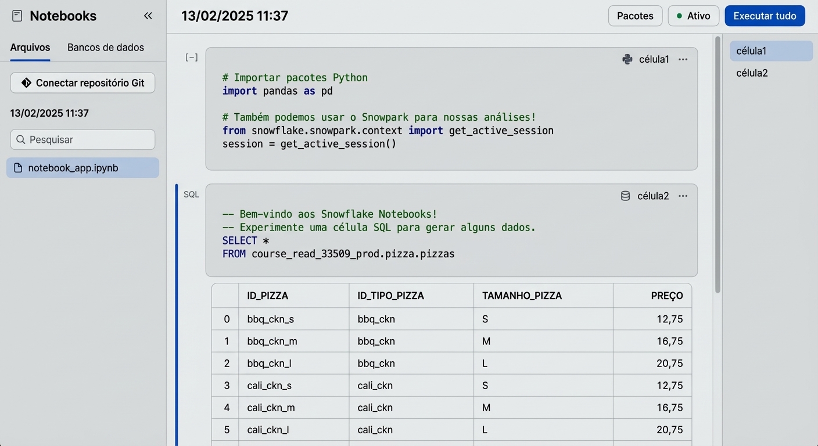Select the cali_ckn_l cell
818x446 pixels.
tap(293, 430)
